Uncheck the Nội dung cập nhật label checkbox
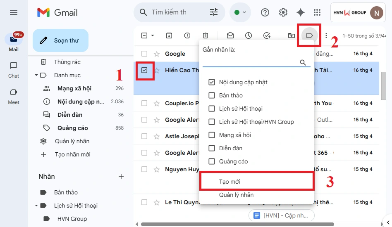 (x=212, y=82)
